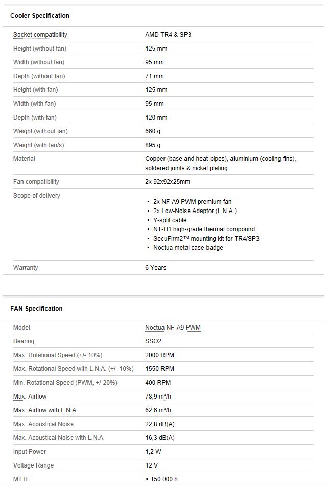Click the Noctua metal case-badge item
Viewport: 327px width, 489px height.
tap(188, 248)
